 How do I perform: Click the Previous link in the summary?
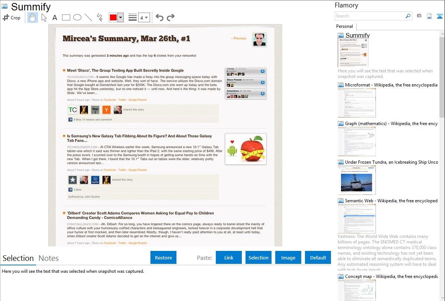point(238,38)
